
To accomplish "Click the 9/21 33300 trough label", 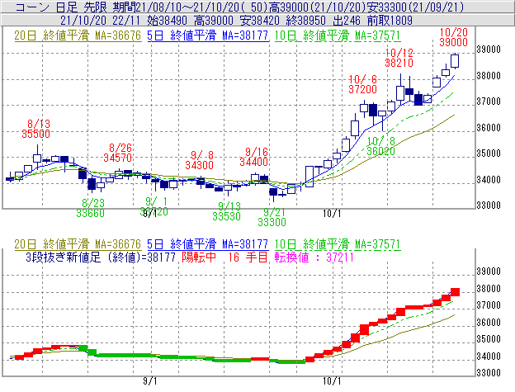I will coord(272,217).
